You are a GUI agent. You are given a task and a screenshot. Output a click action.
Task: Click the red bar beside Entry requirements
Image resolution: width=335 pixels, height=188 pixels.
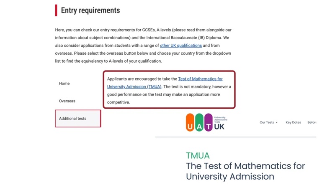(x=56, y=10)
